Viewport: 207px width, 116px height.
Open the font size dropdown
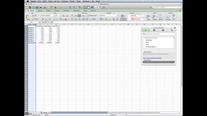(x=60, y=15)
